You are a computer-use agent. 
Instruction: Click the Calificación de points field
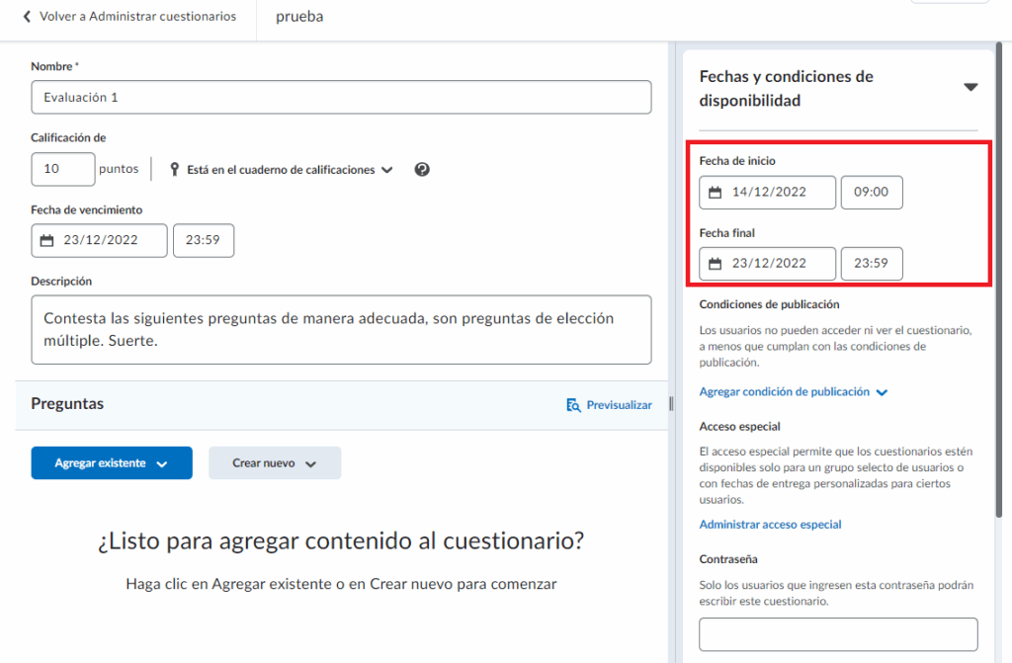pyautogui.click(x=63, y=169)
